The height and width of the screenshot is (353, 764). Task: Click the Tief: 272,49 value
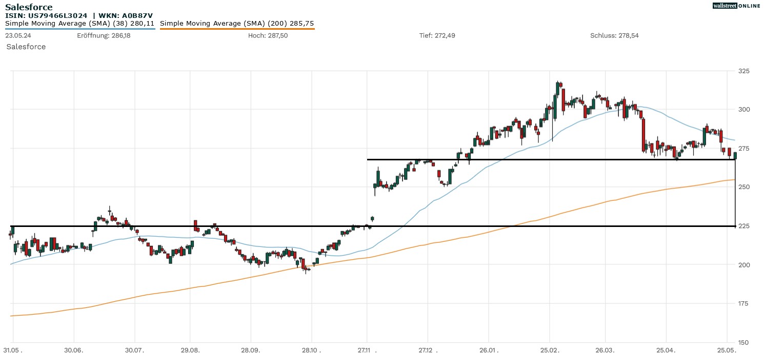(437, 35)
